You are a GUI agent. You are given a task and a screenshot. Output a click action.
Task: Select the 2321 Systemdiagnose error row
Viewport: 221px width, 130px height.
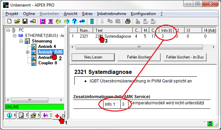(143, 36)
